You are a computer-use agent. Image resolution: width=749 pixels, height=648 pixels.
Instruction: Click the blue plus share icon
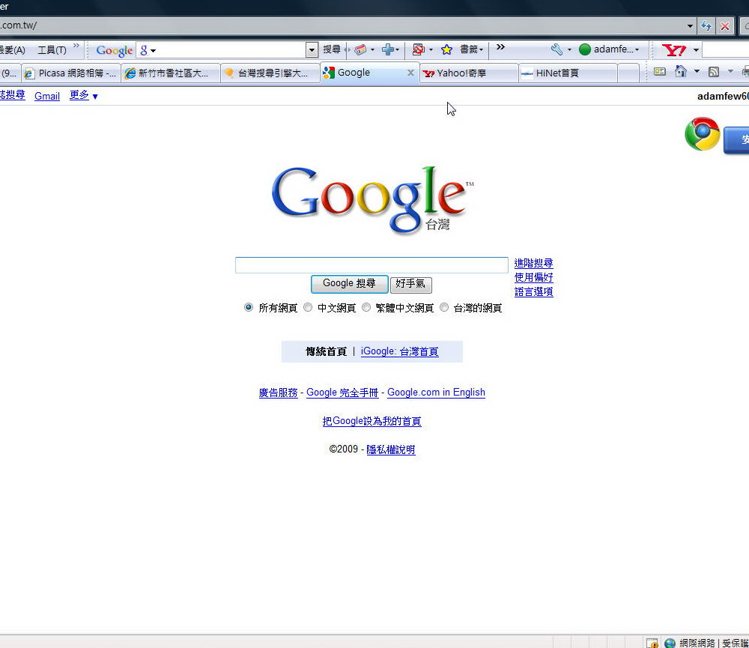[388, 49]
